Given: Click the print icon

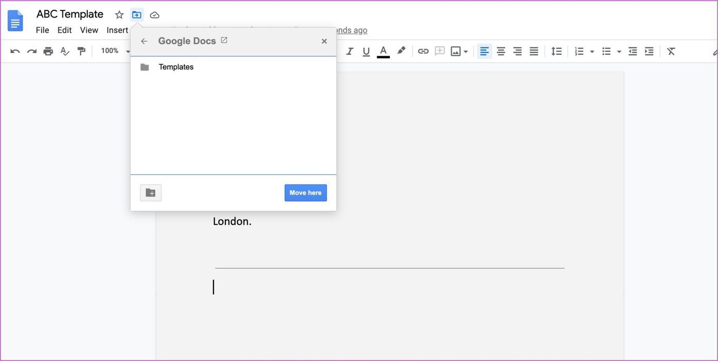Looking at the screenshot, I should tap(48, 51).
